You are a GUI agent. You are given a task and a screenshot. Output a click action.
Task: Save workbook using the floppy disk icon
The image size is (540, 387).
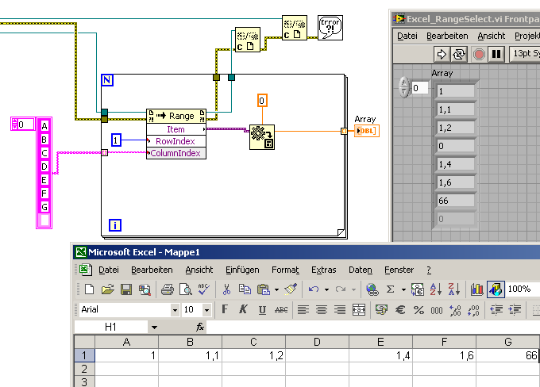(x=126, y=289)
